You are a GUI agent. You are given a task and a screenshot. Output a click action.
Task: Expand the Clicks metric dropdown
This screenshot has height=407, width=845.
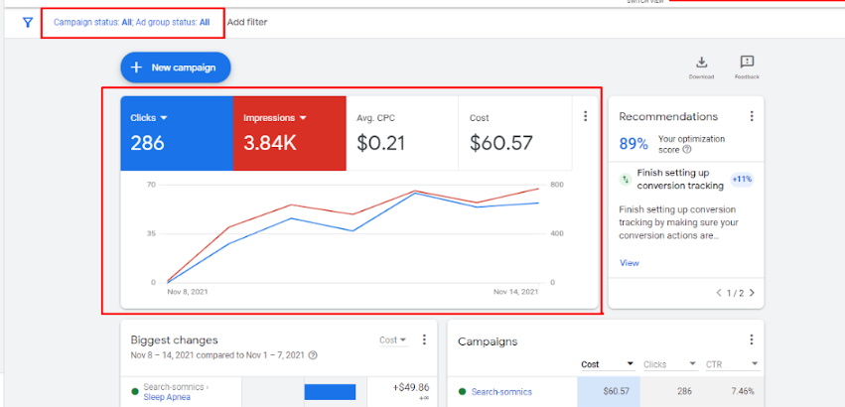coord(164,118)
